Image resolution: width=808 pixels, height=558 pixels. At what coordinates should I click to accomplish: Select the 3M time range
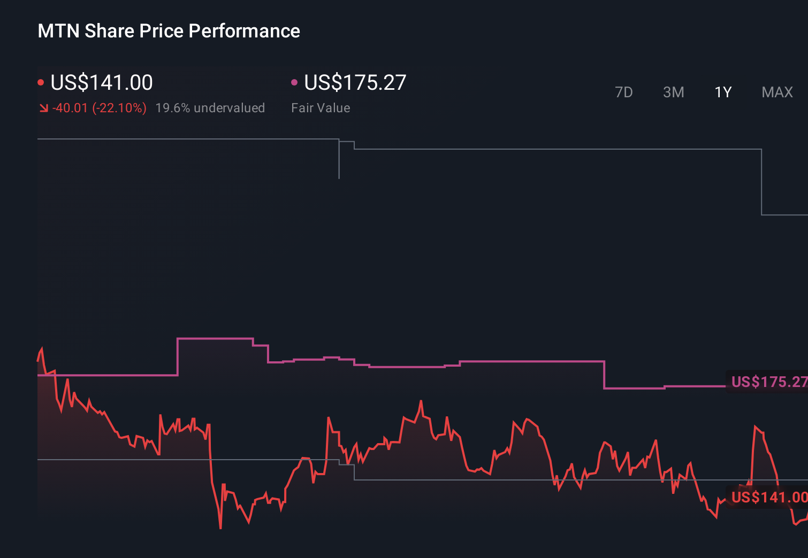pos(673,92)
